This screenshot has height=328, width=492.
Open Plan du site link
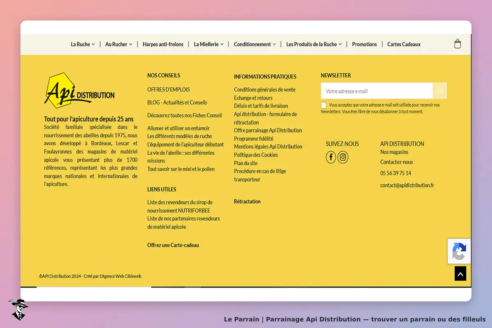pyautogui.click(x=246, y=163)
